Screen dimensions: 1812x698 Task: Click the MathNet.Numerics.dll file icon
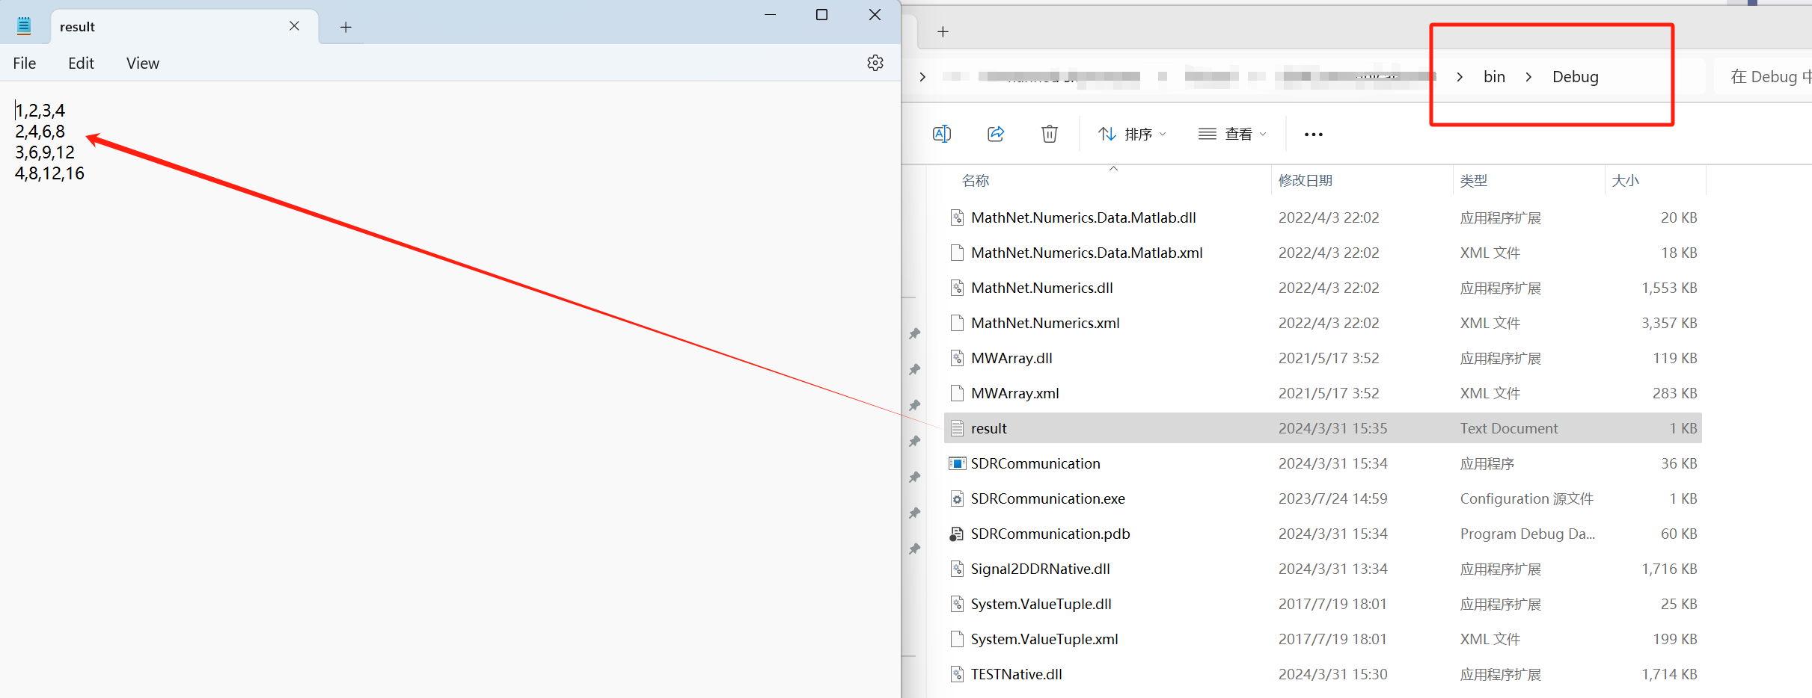pyautogui.click(x=957, y=288)
